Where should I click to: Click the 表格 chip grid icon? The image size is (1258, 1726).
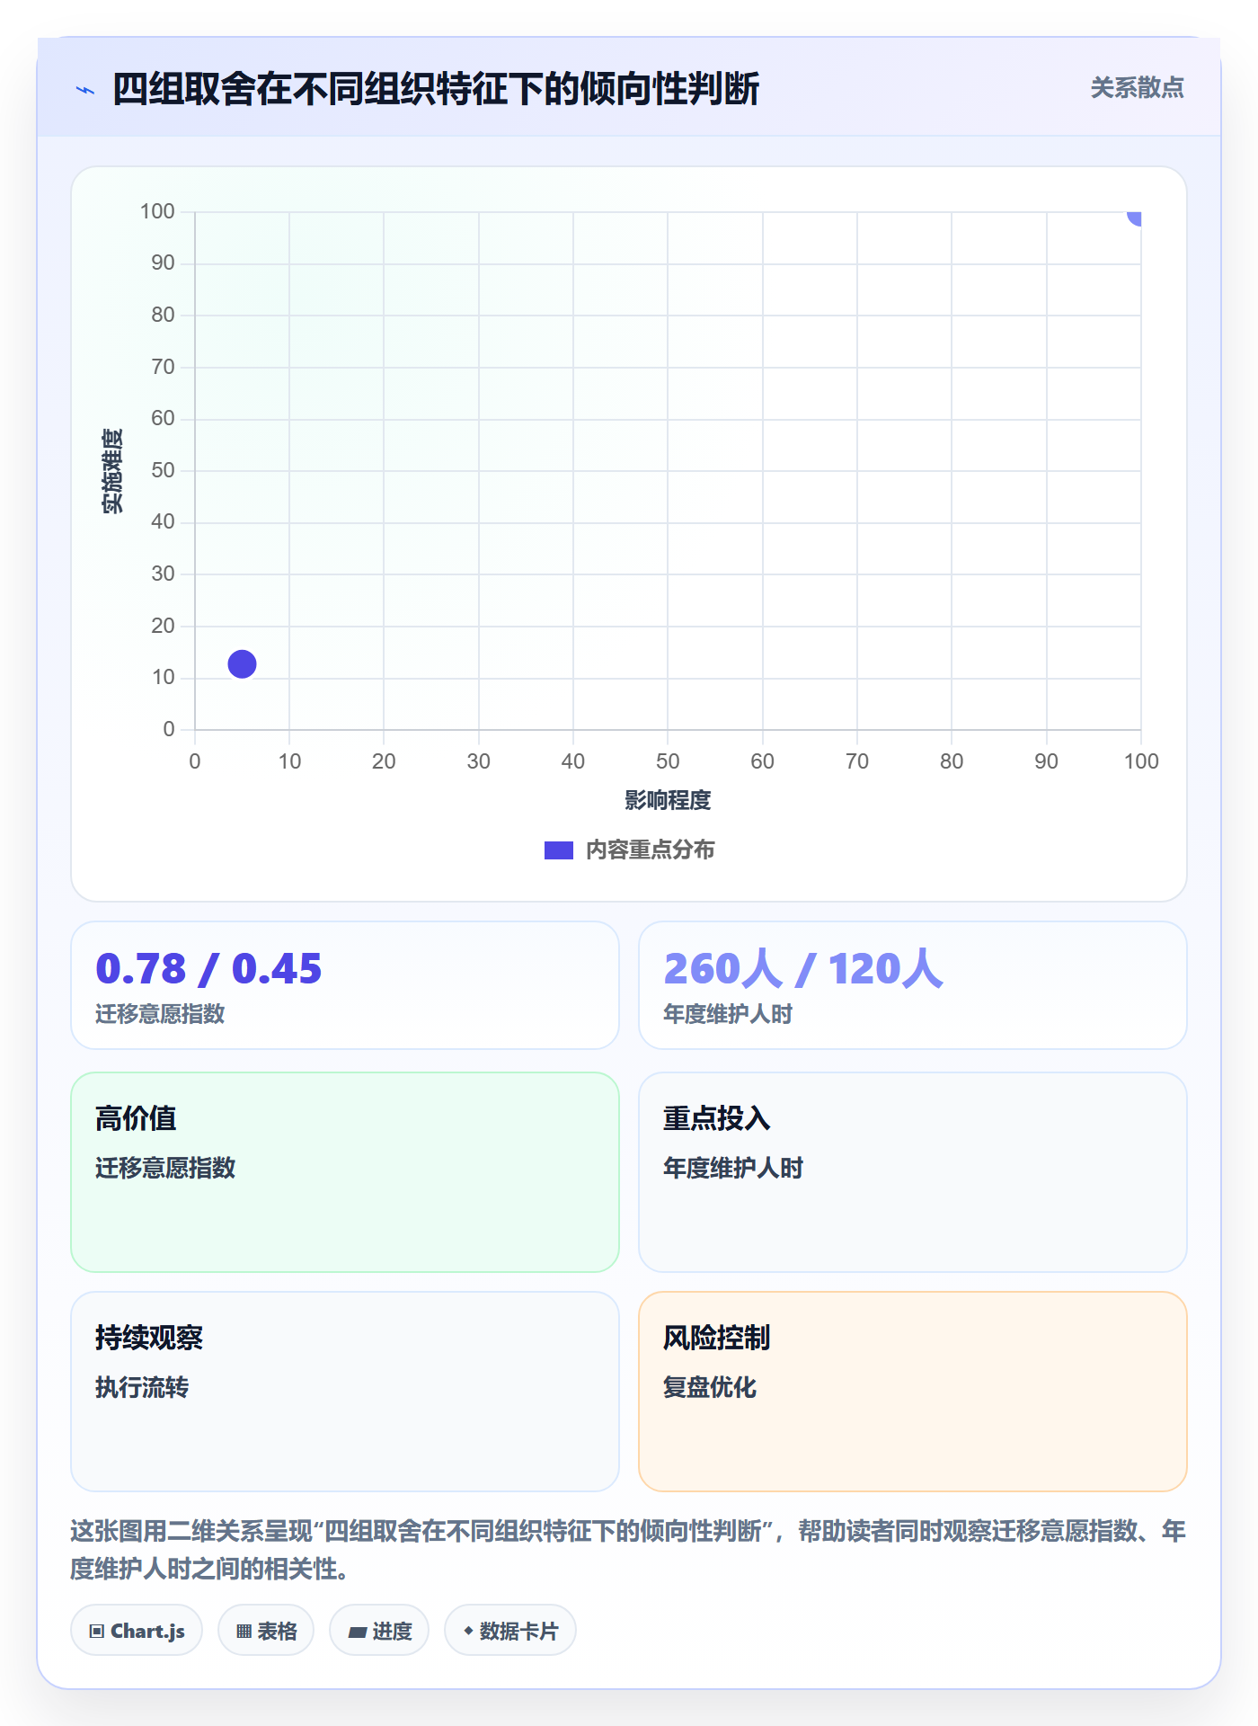click(244, 1631)
